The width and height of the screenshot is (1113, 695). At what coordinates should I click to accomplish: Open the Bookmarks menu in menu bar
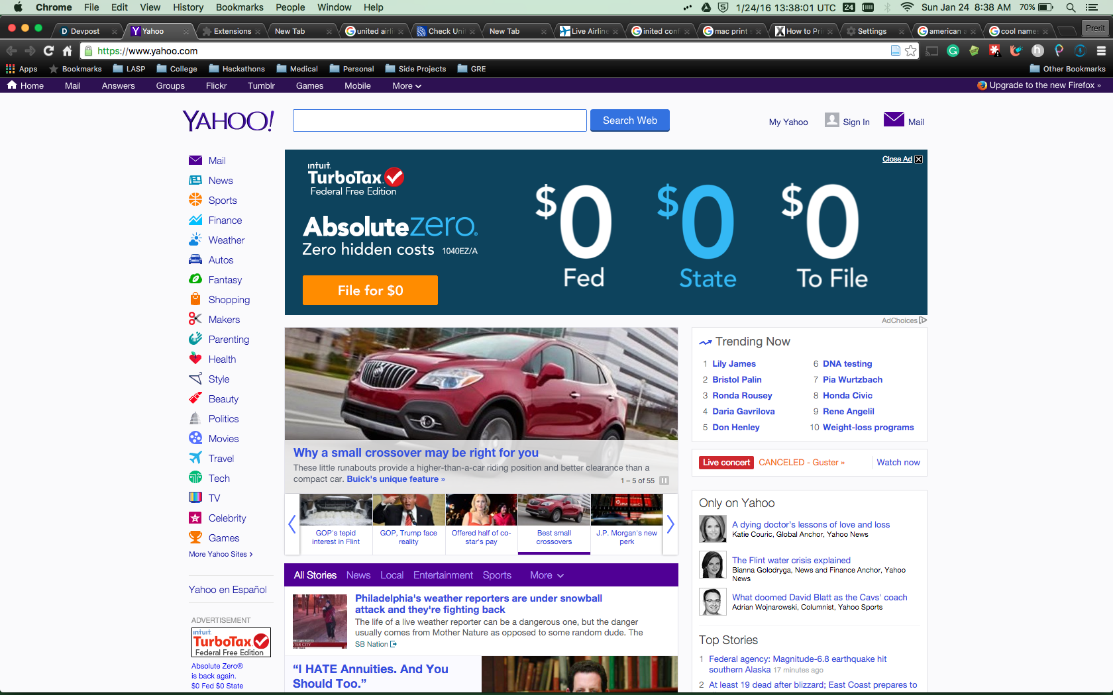(x=240, y=7)
